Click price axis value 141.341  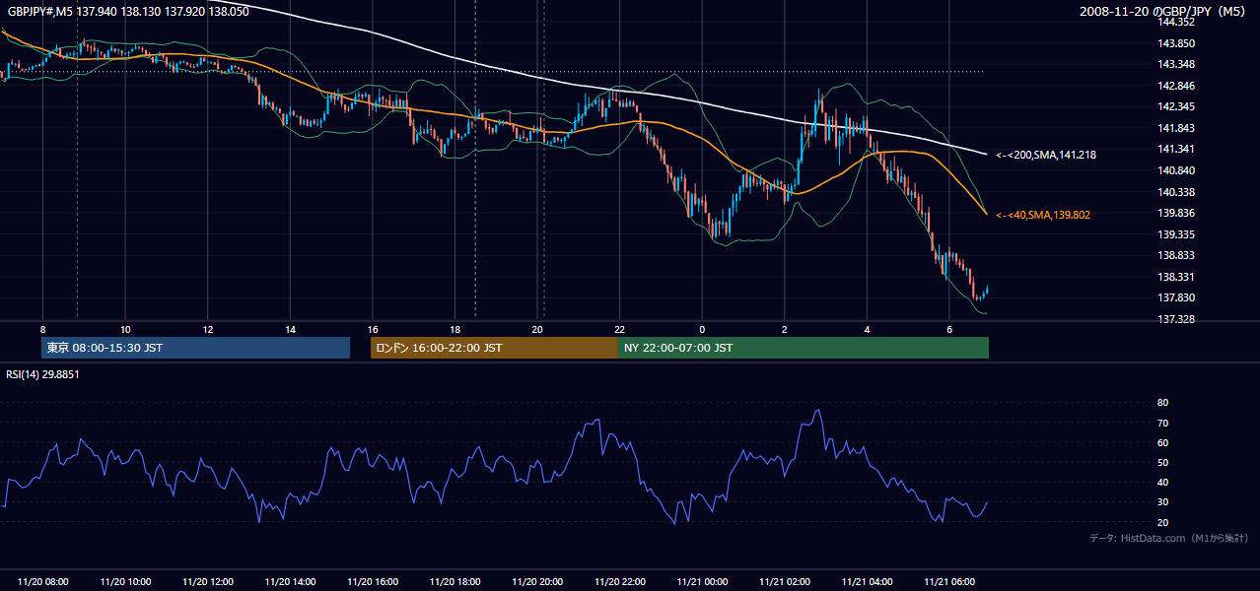(1176, 150)
